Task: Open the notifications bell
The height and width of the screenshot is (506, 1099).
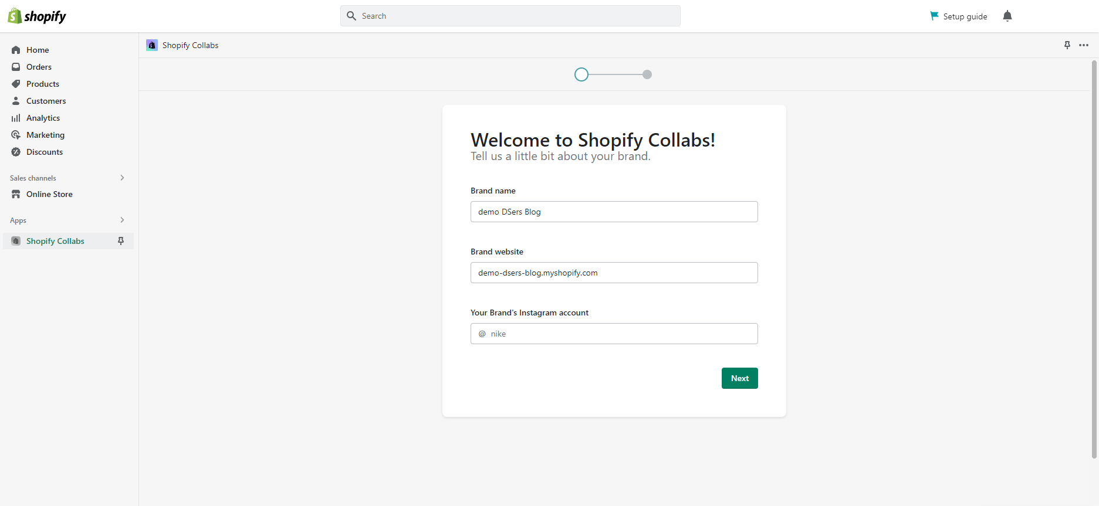Action: [x=1007, y=16]
